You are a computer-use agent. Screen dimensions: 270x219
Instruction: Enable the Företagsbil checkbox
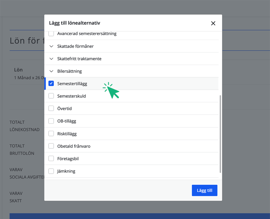click(51, 159)
